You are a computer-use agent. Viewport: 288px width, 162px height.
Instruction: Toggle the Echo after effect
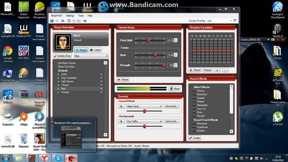pyautogui.click(x=194, y=112)
